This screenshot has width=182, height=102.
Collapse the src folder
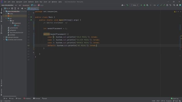pos(6,18)
